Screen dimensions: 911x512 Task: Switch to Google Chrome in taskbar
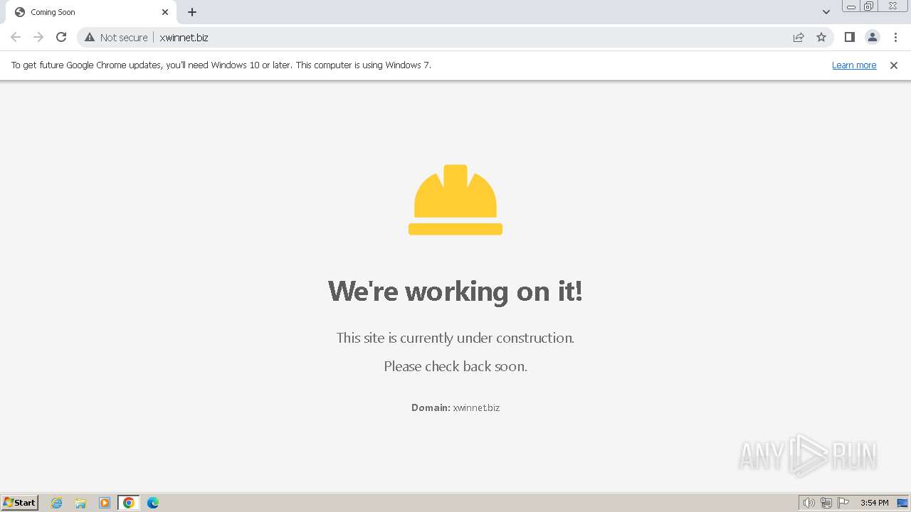pyautogui.click(x=129, y=503)
